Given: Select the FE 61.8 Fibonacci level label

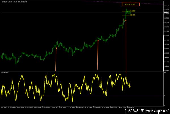Looking at the screenshot, I should coord(133,15).
